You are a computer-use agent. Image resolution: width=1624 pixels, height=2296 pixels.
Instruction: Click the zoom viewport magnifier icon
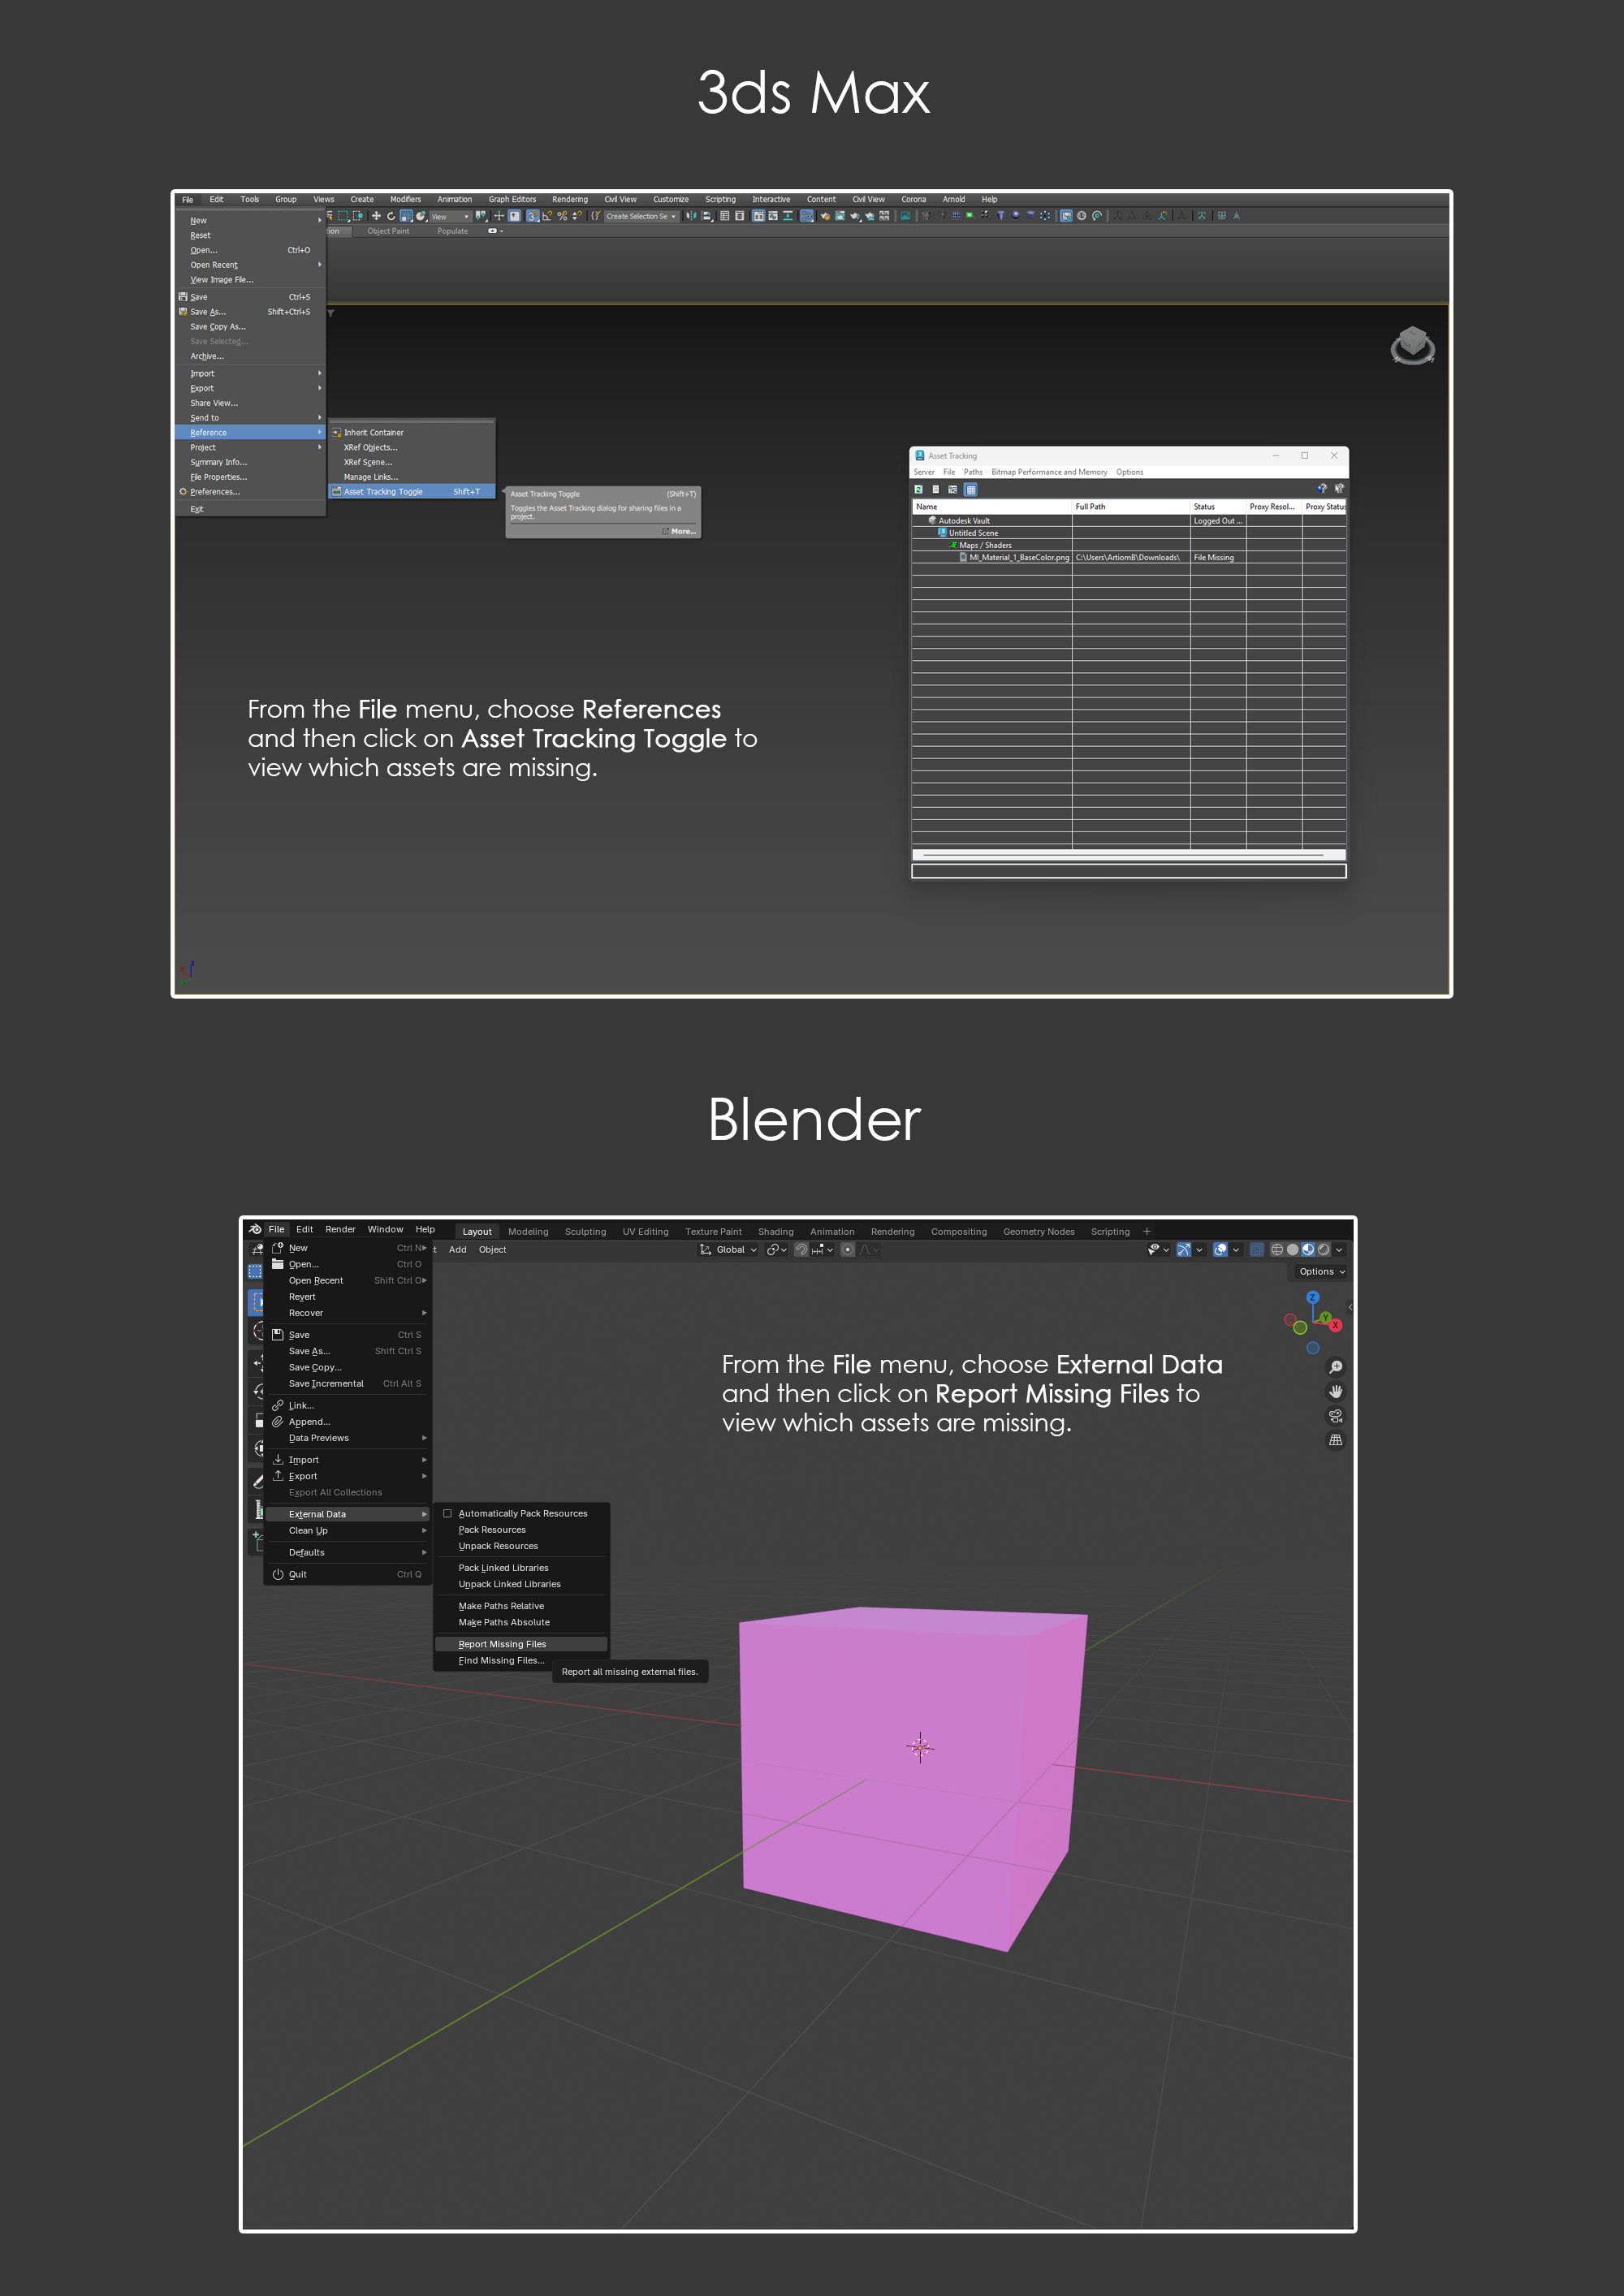[1335, 1367]
